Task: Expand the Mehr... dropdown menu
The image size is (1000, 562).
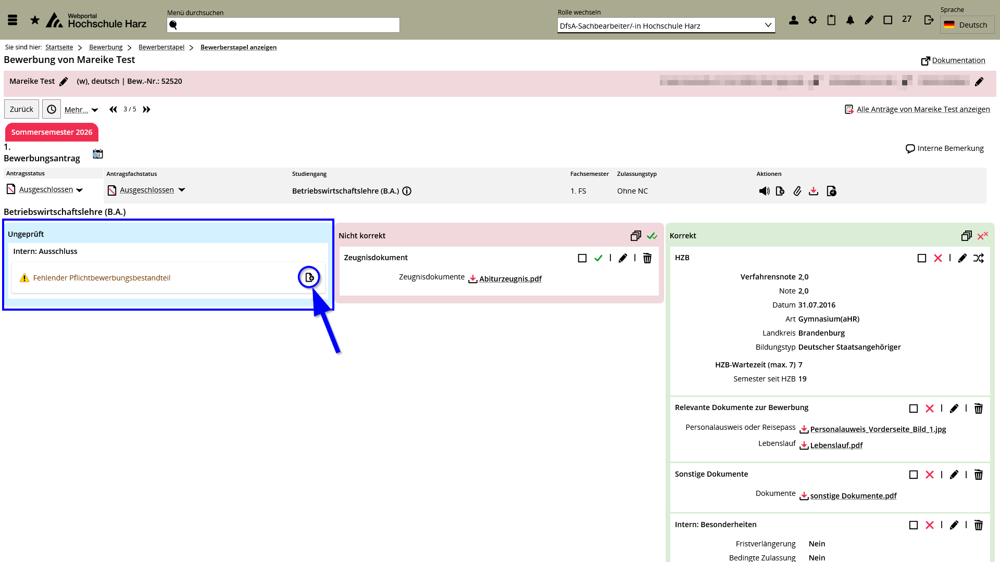Action: coord(81,110)
